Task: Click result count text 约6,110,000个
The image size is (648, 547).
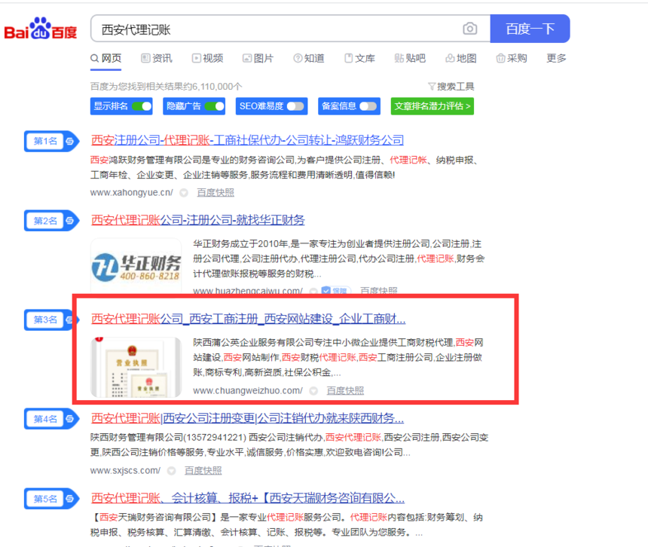Action: pos(212,87)
